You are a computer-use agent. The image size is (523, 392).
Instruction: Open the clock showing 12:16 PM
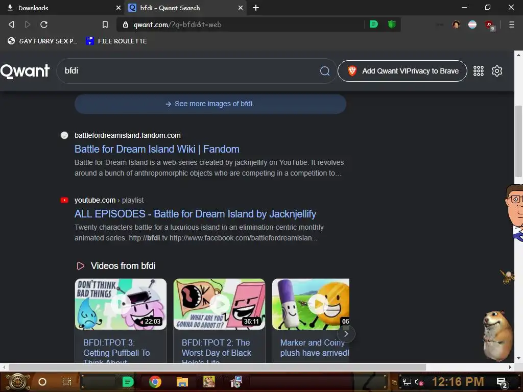point(458,382)
